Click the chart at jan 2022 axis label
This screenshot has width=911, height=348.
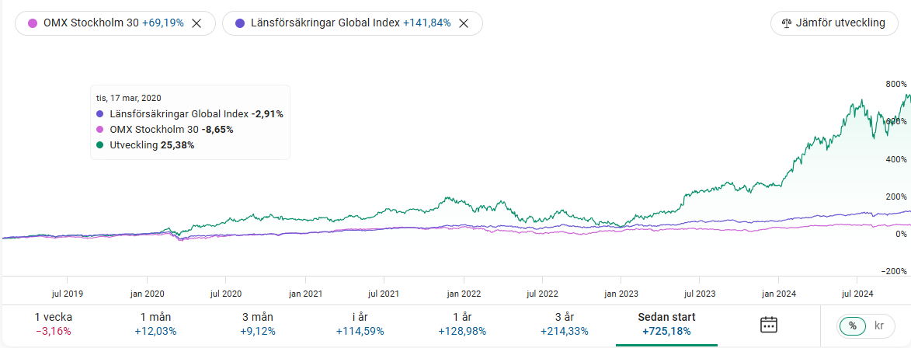coord(463,294)
